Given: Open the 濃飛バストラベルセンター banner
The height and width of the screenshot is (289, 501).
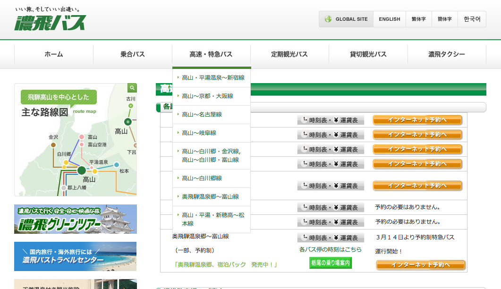Looking at the screenshot, I should (76, 256).
